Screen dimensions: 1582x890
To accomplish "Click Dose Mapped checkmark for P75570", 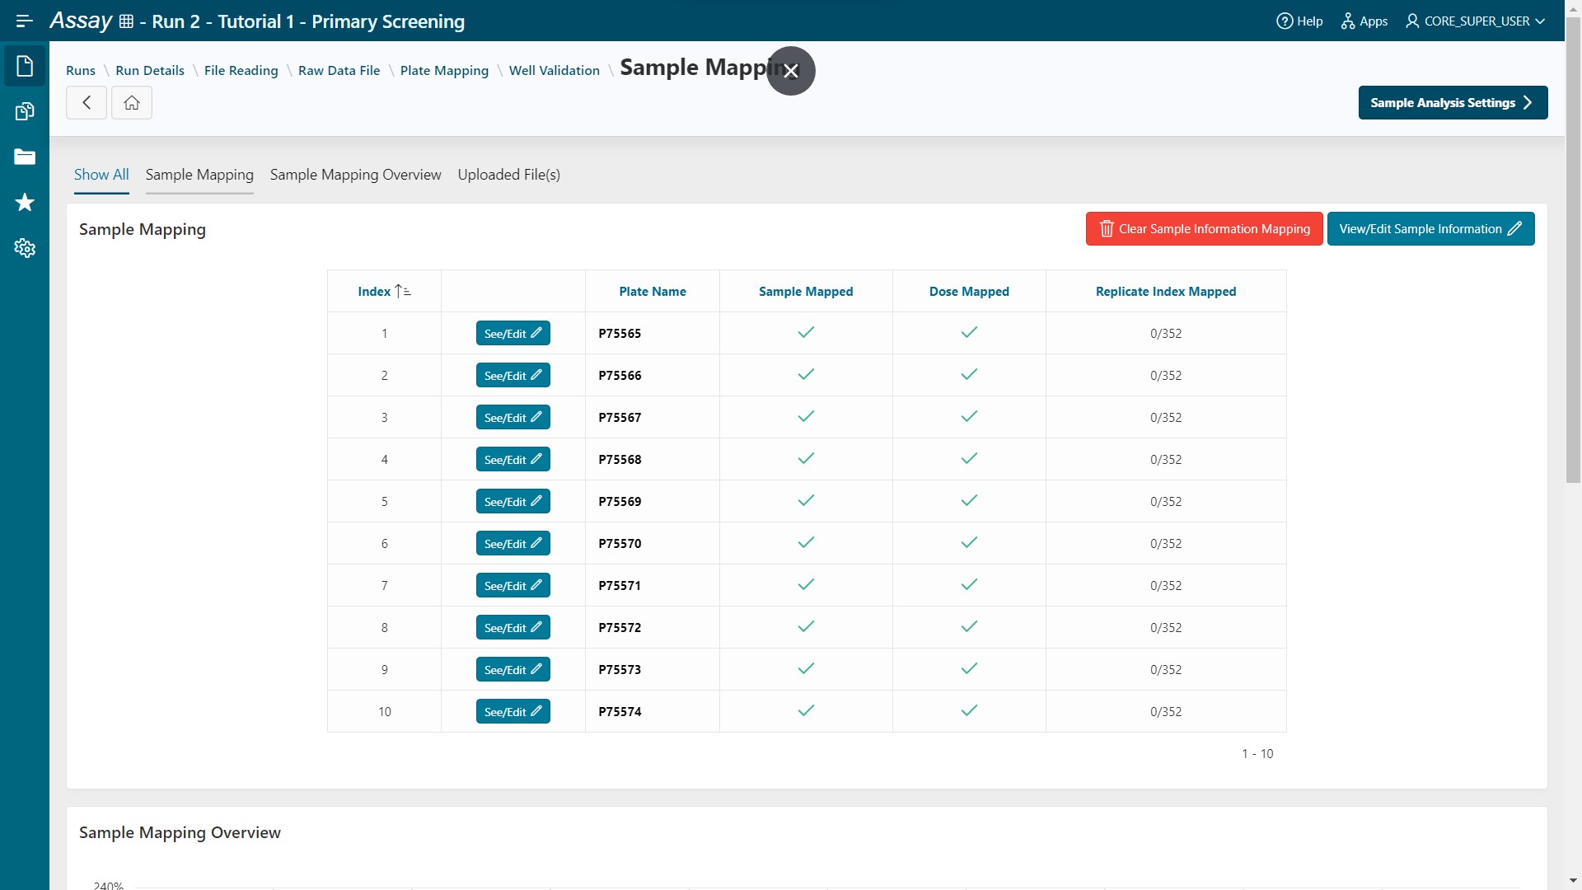I will tap(969, 542).
